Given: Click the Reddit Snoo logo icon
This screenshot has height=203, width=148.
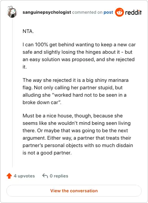Looking at the screenshot, I should click(120, 12).
